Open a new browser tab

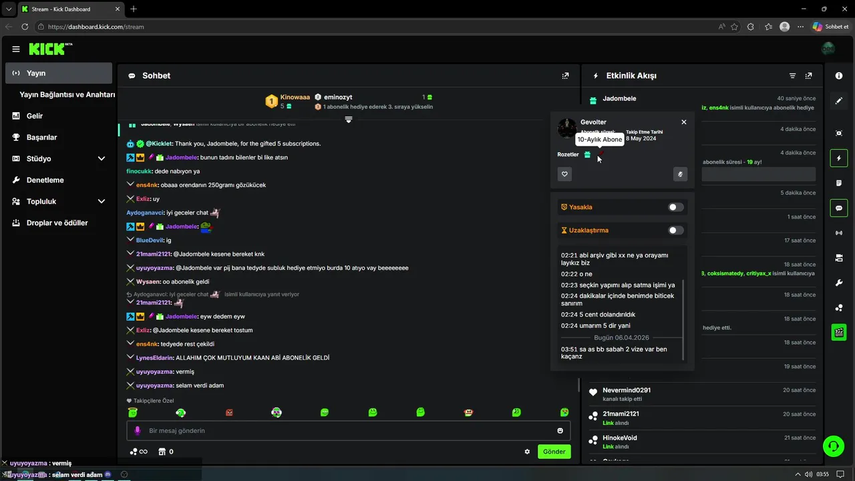point(134,9)
